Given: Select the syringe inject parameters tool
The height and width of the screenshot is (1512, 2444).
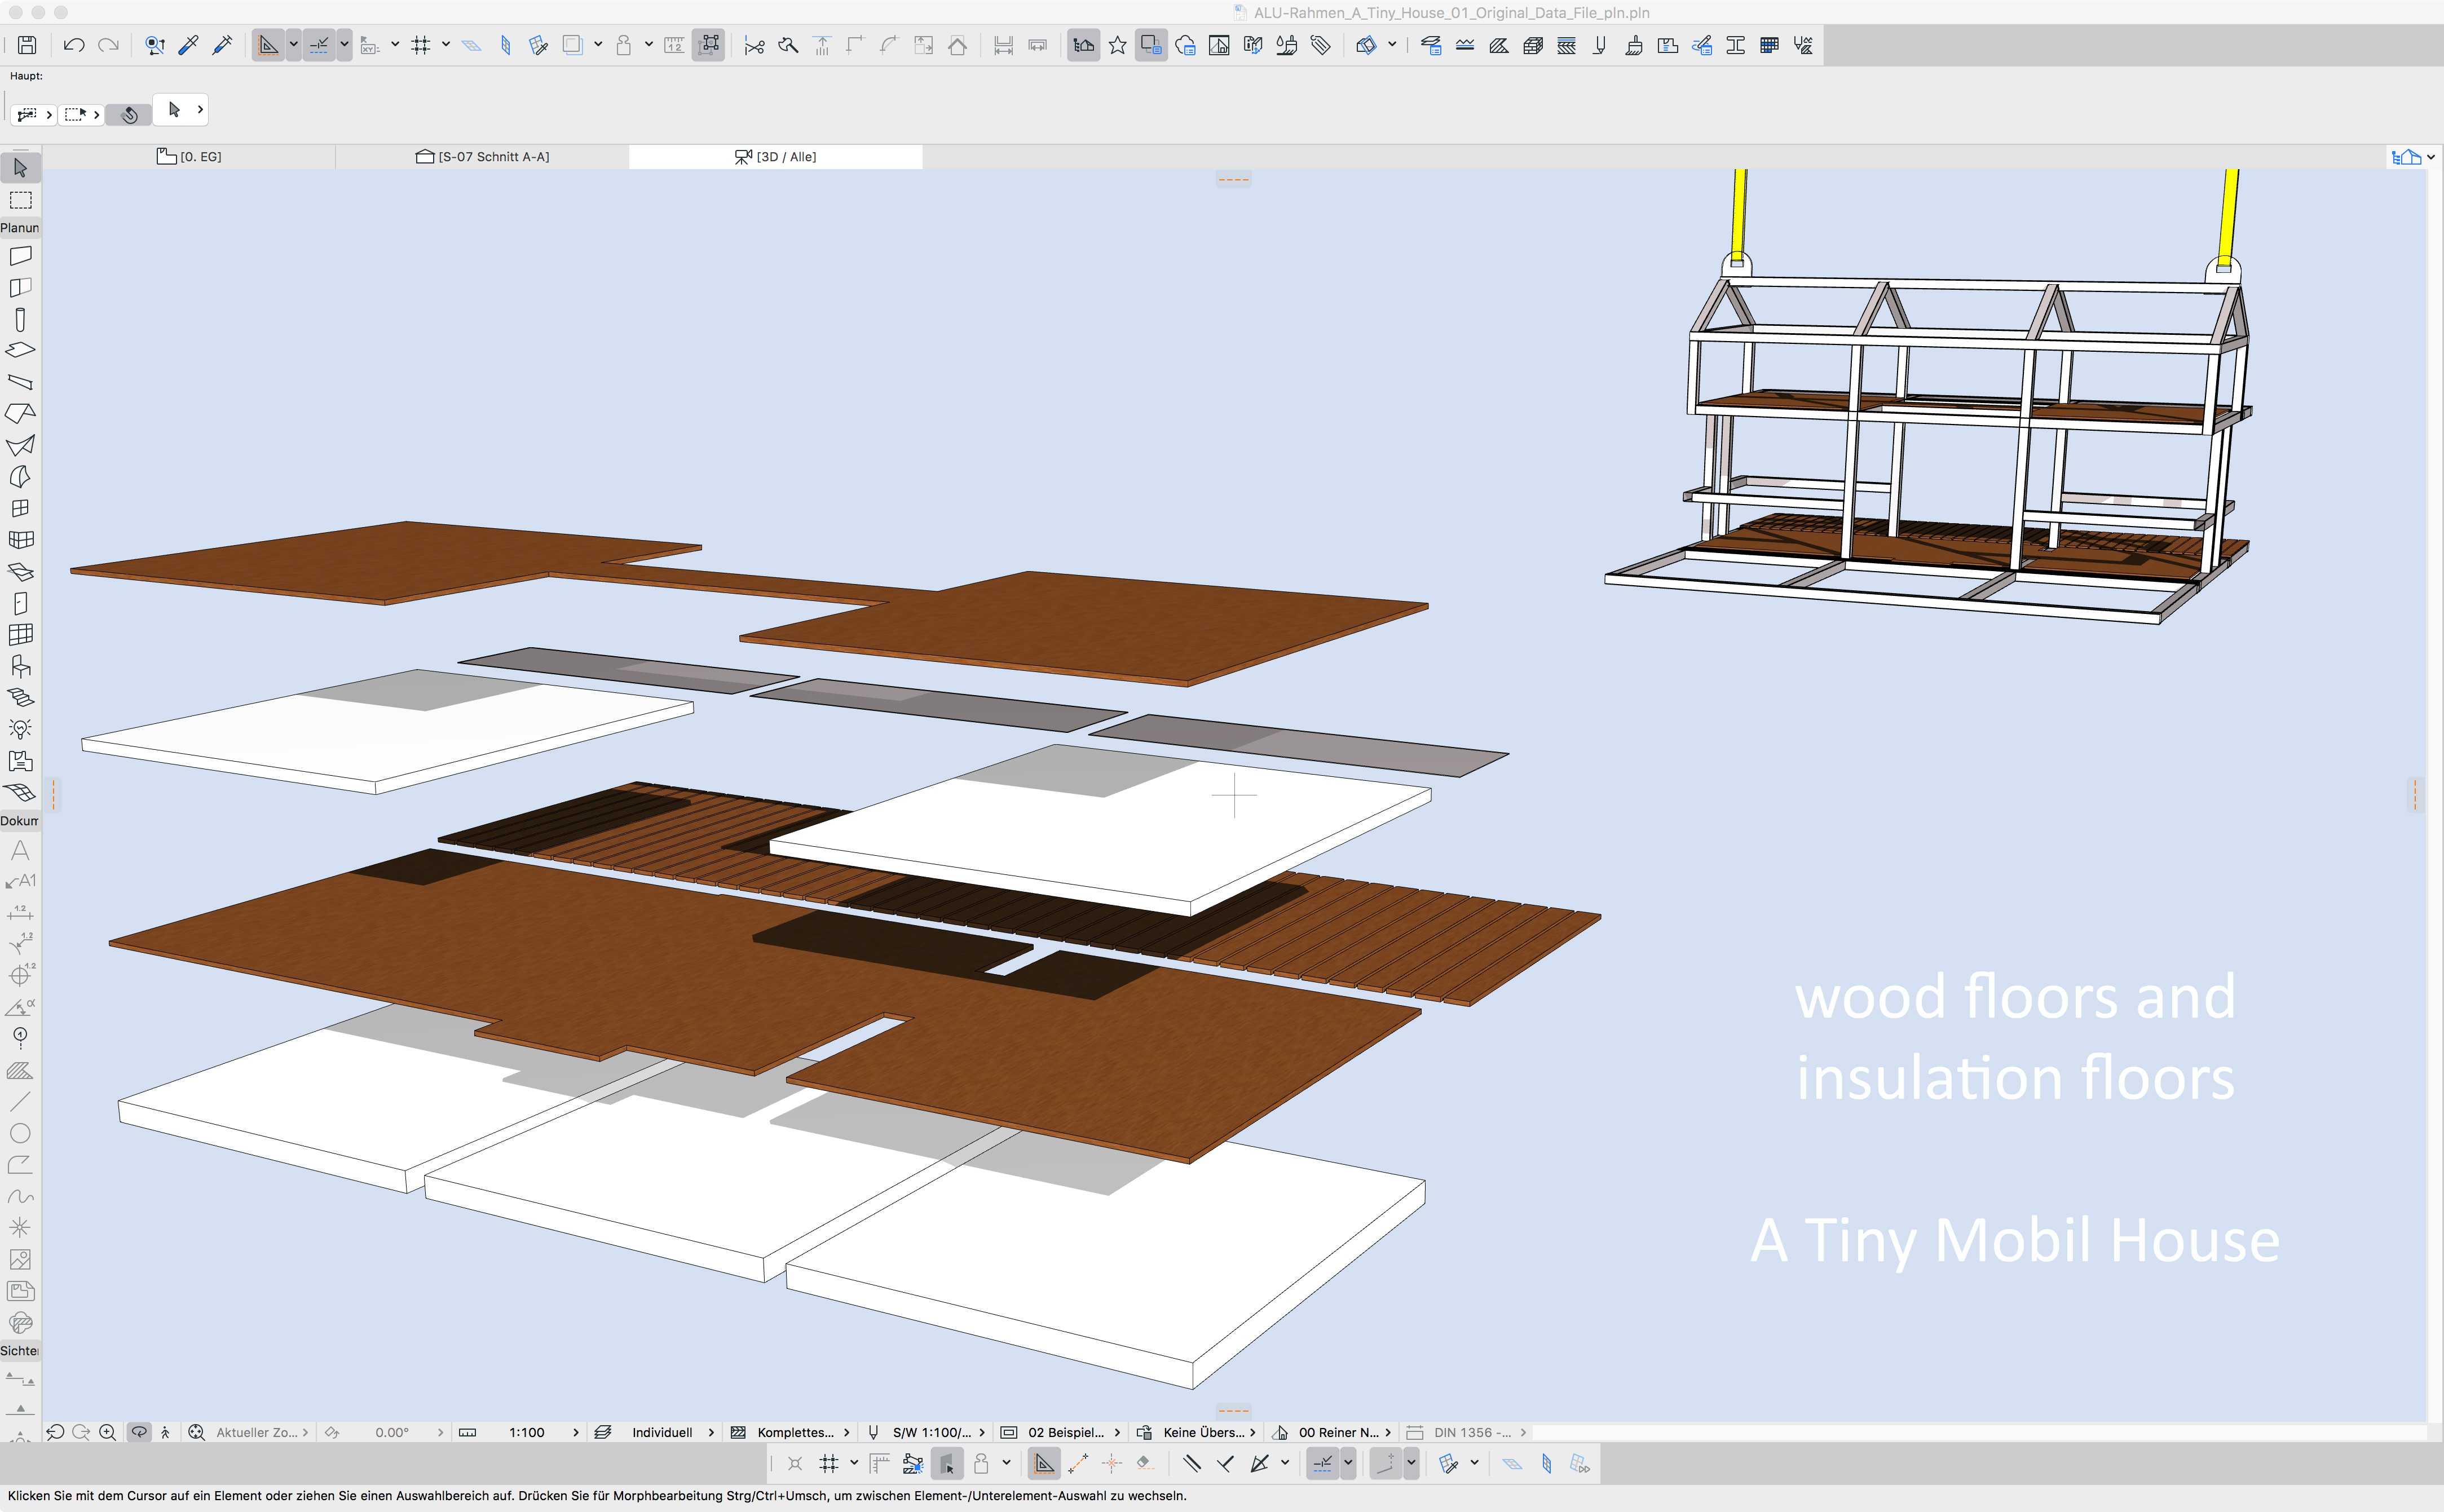Looking at the screenshot, I should (x=222, y=45).
